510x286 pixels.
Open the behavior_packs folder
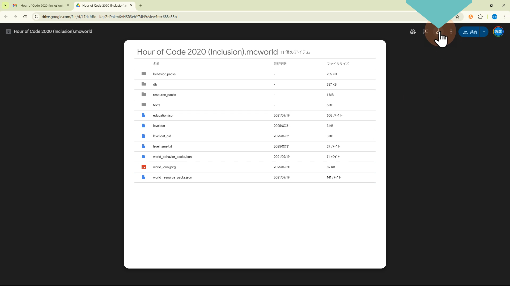tap(164, 74)
